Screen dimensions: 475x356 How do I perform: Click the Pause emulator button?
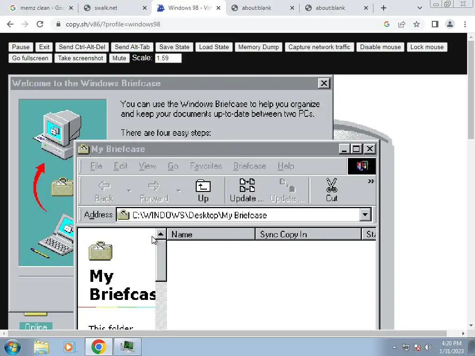tap(20, 47)
